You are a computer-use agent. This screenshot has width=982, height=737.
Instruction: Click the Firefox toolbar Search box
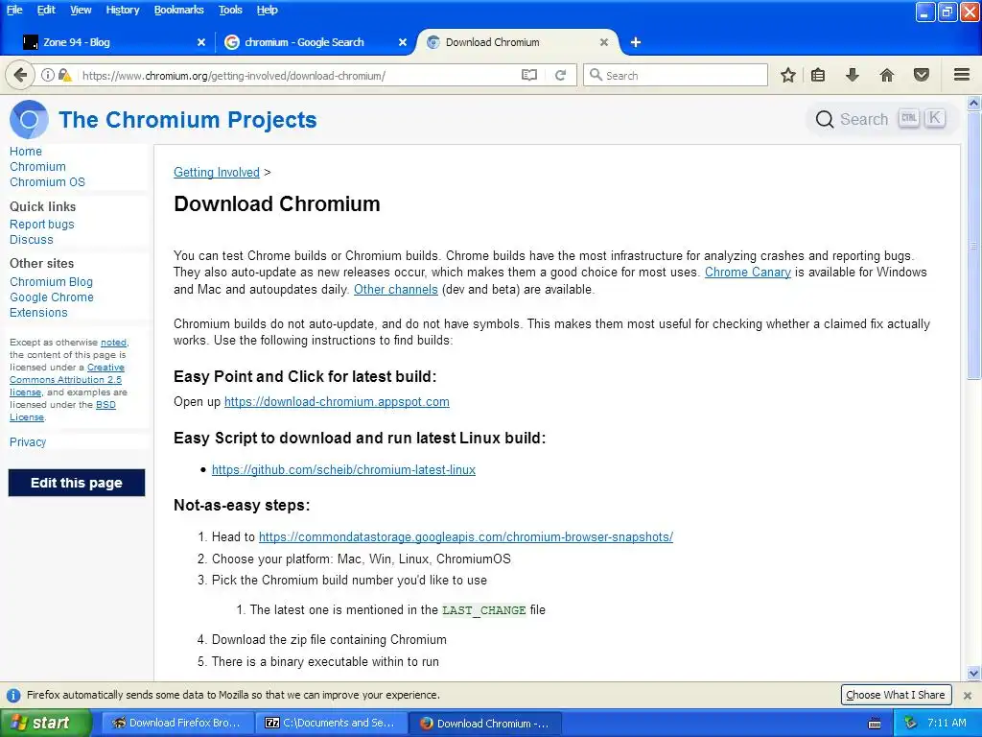click(x=675, y=75)
